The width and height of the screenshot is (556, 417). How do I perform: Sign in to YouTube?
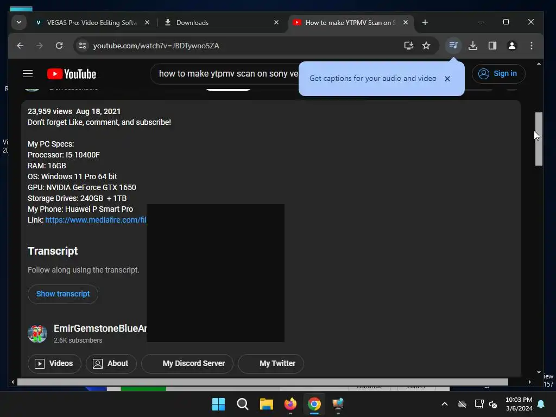[498, 74]
